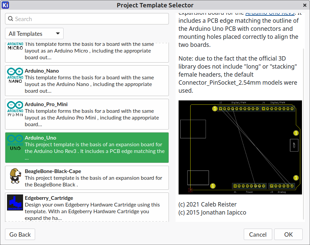Select the Arduino_Pro_Mini template title
This screenshot has height=245, width=310.
click(x=46, y=104)
